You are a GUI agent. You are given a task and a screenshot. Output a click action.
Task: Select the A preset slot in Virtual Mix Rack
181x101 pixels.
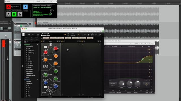tap(79, 35)
